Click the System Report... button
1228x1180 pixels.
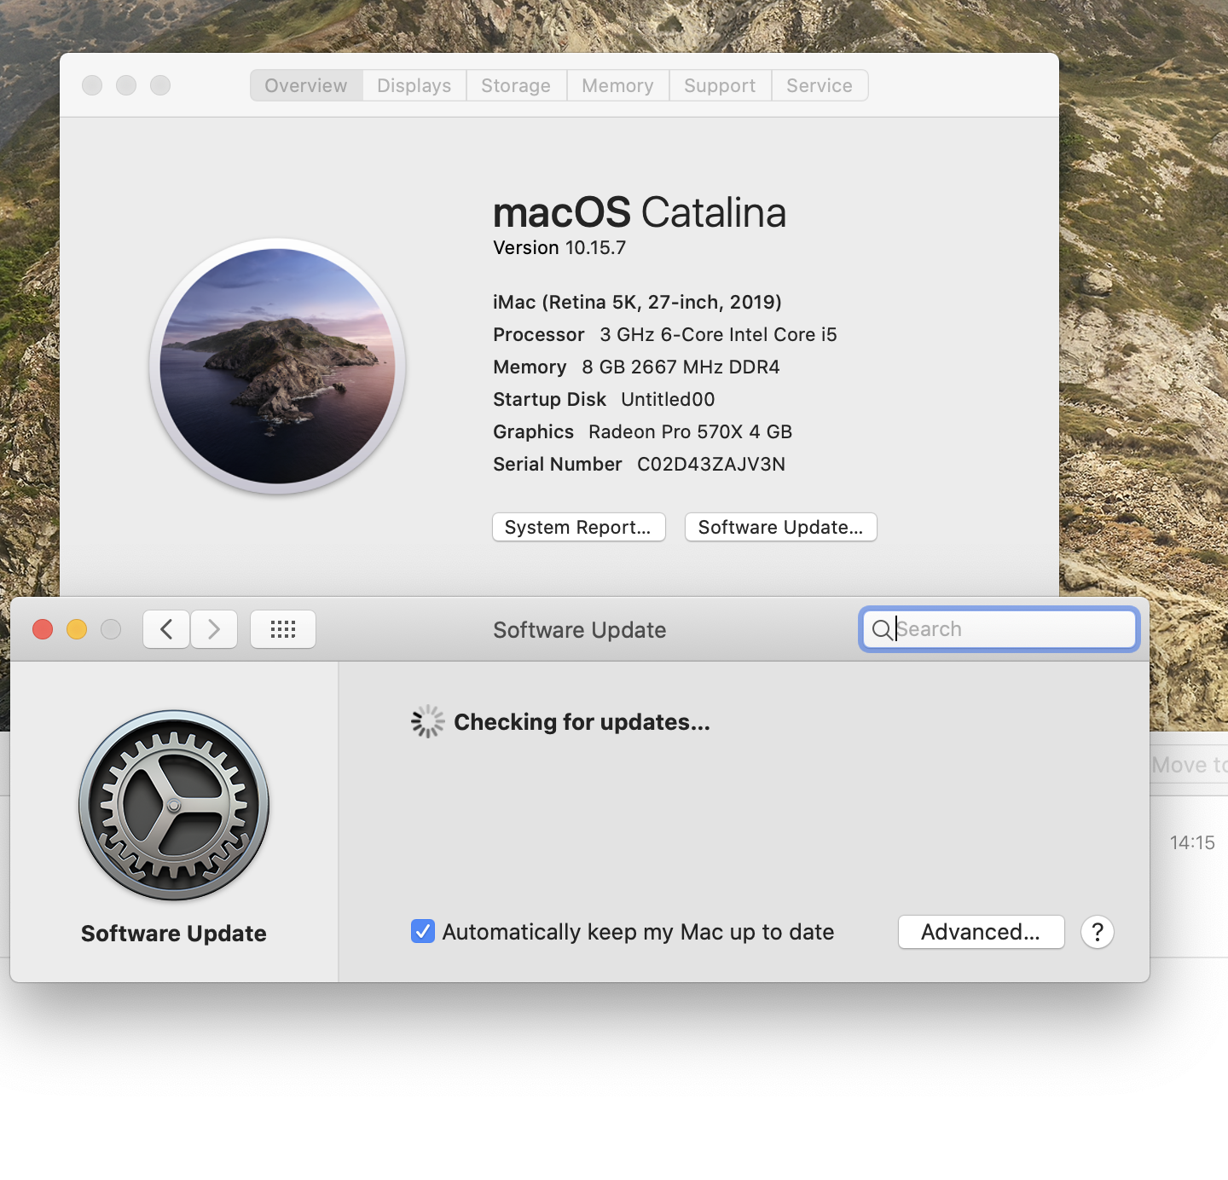tap(578, 527)
